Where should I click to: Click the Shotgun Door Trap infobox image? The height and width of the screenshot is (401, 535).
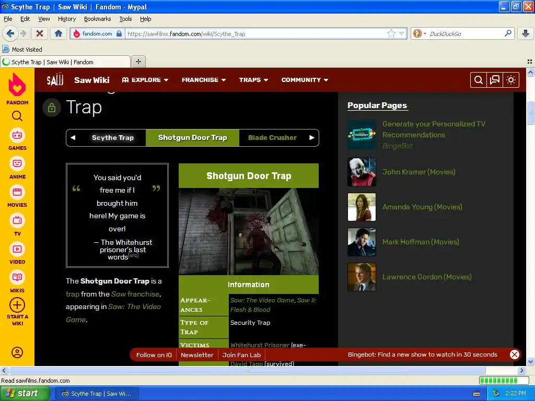pyautogui.click(x=248, y=231)
